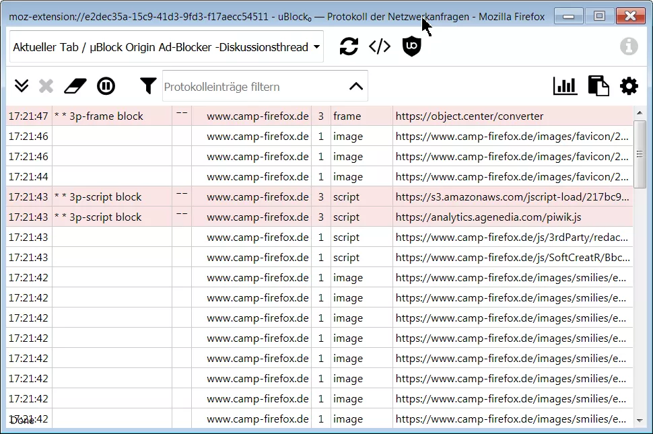Open the DOM inspector code icon
The image size is (653, 434).
380,46
